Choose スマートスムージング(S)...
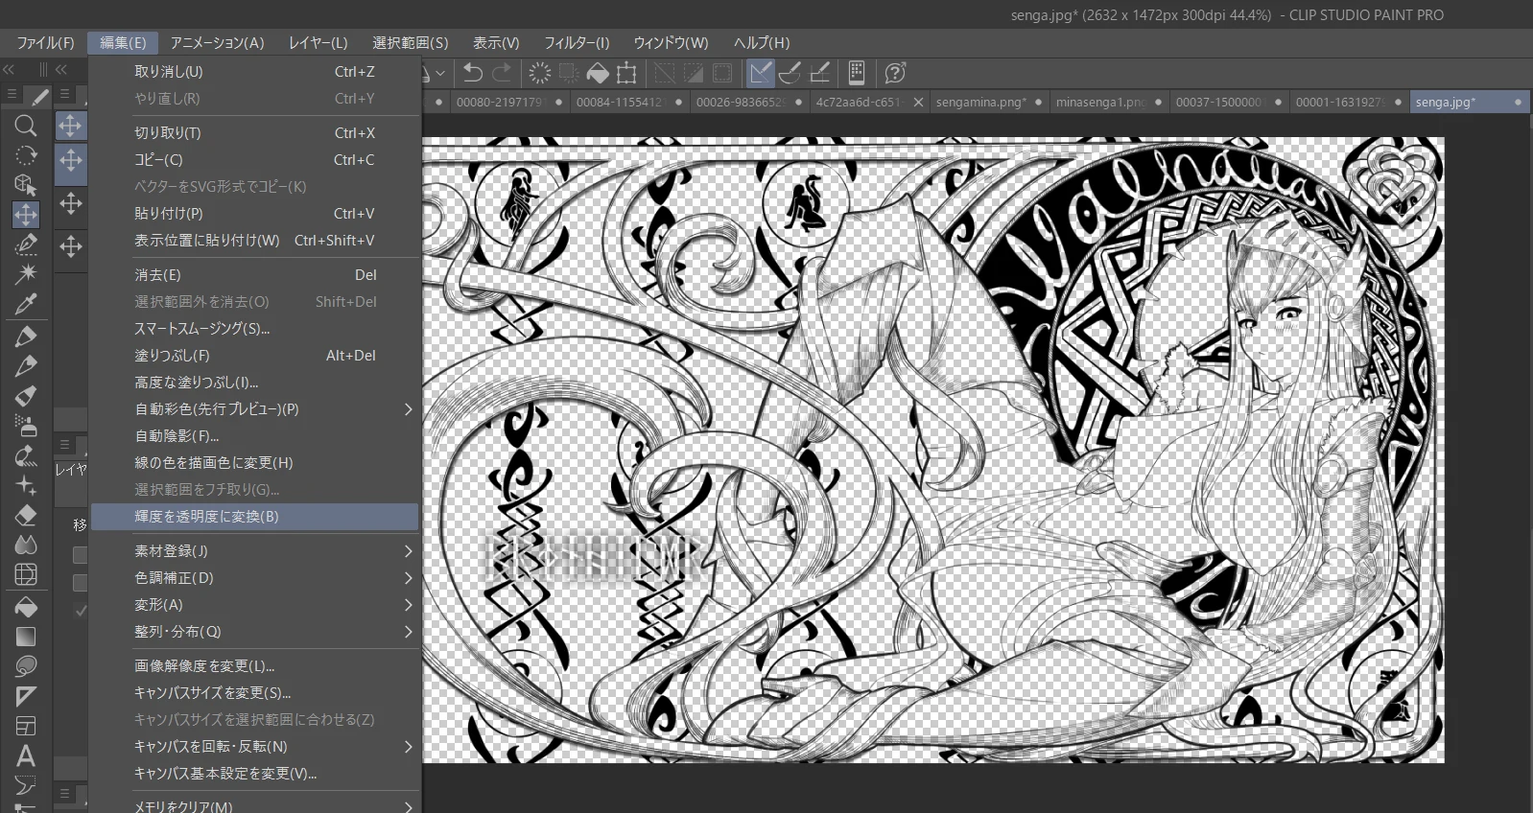This screenshot has height=813, width=1533. 255,329
